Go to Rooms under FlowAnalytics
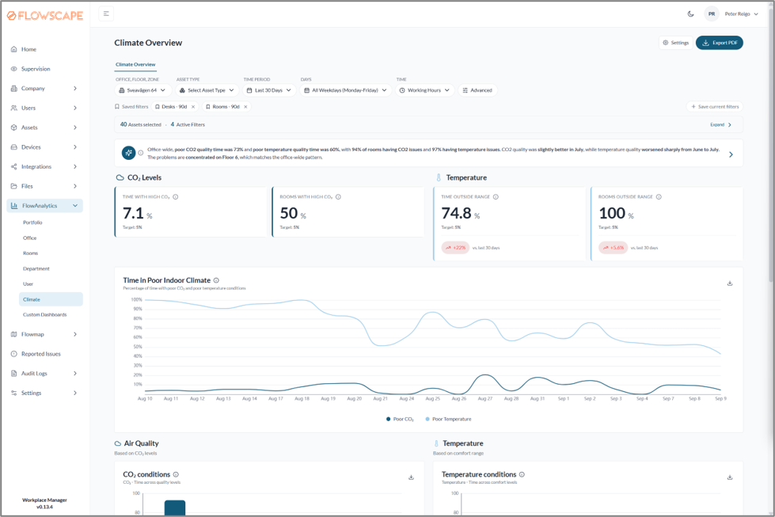 point(31,253)
